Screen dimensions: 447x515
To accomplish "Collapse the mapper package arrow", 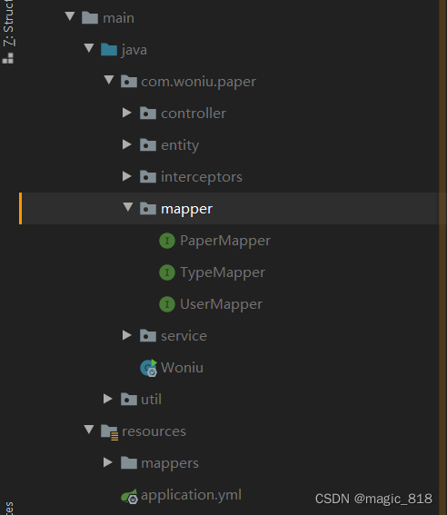I will tap(128, 207).
